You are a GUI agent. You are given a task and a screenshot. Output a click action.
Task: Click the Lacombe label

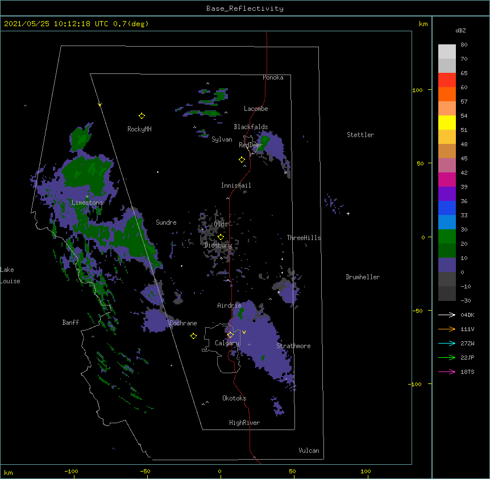pyautogui.click(x=256, y=109)
